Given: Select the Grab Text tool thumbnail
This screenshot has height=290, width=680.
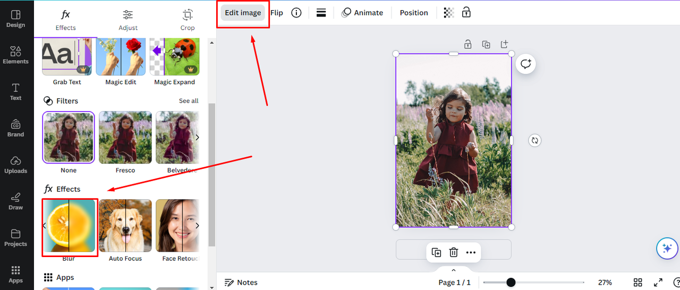Looking at the screenshot, I should (x=67, y=57).
